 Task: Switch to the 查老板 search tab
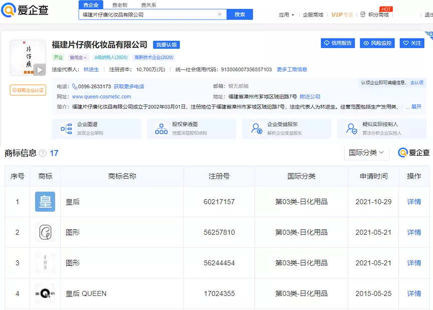[120, 5]
